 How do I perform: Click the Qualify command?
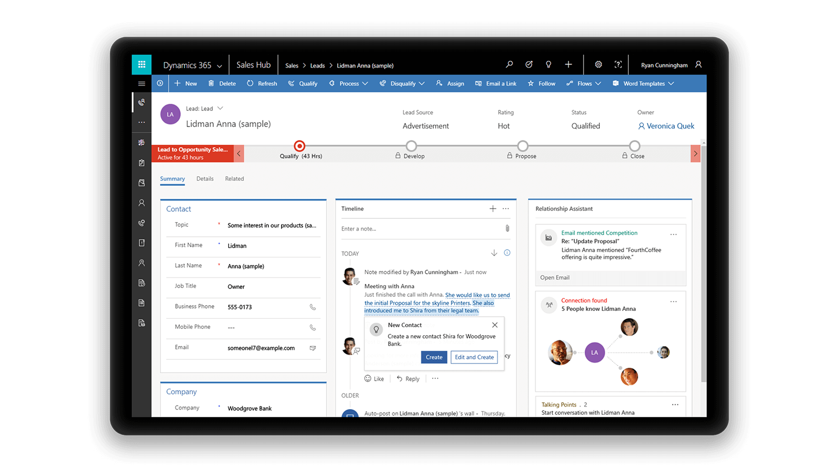click(303, 83)
